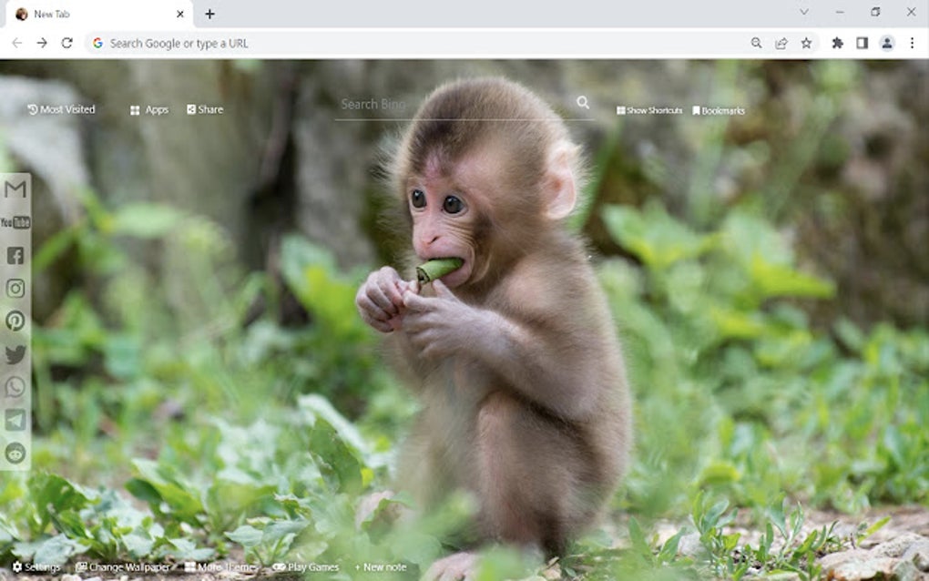Expand the tab search chevron

804,12
